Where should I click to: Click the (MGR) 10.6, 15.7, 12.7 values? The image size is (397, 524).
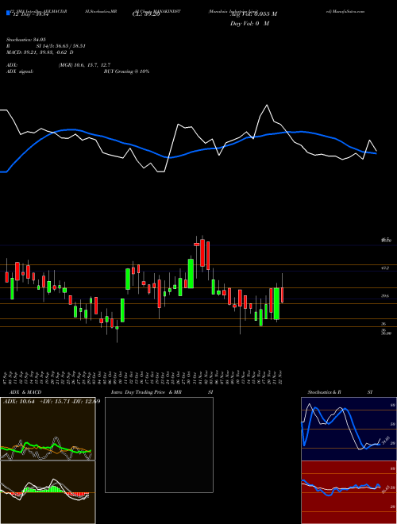click(84, 65)
